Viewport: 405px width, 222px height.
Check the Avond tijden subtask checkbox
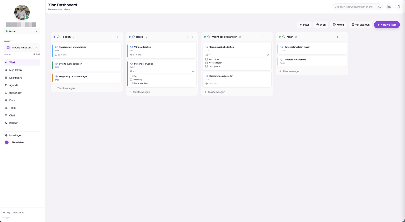[207, 59]
